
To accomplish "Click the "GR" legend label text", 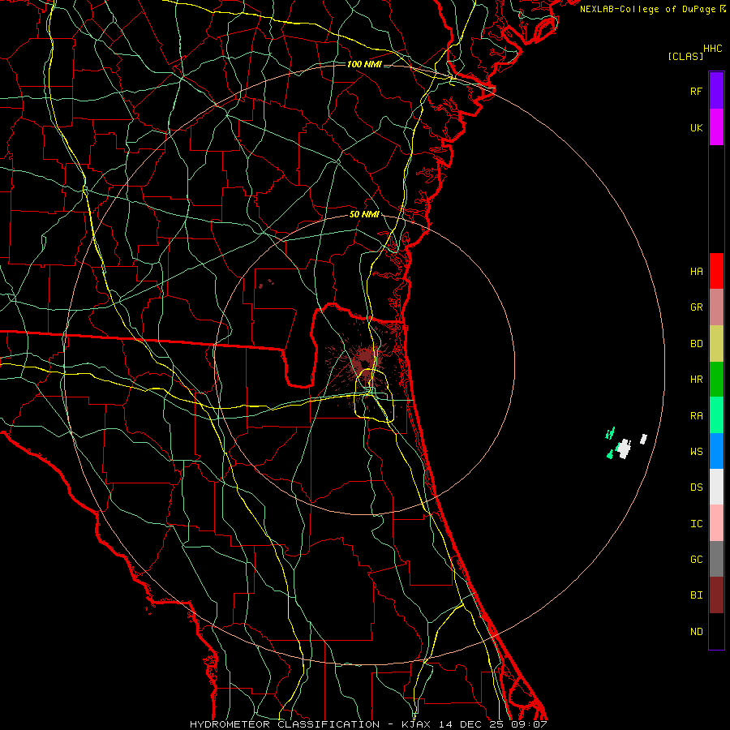I will [x=696, y=307].
